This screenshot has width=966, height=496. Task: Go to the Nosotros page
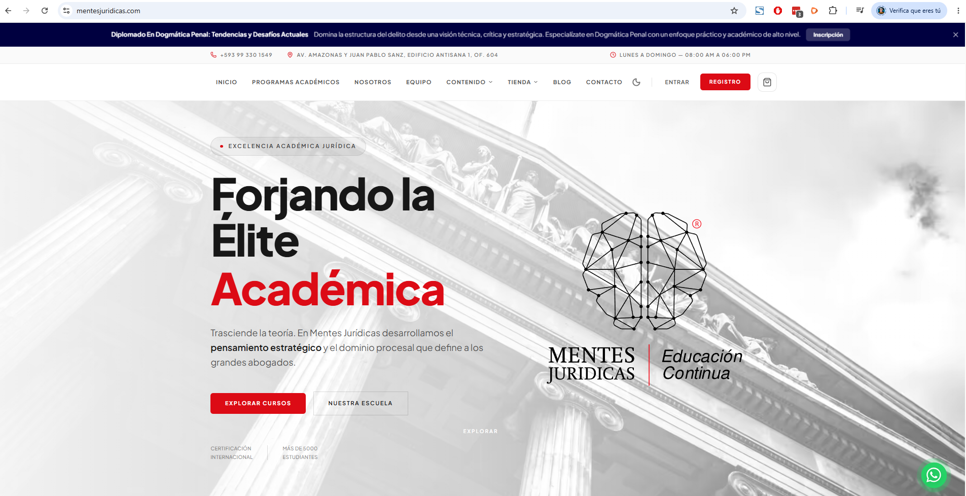click(373, 82)
